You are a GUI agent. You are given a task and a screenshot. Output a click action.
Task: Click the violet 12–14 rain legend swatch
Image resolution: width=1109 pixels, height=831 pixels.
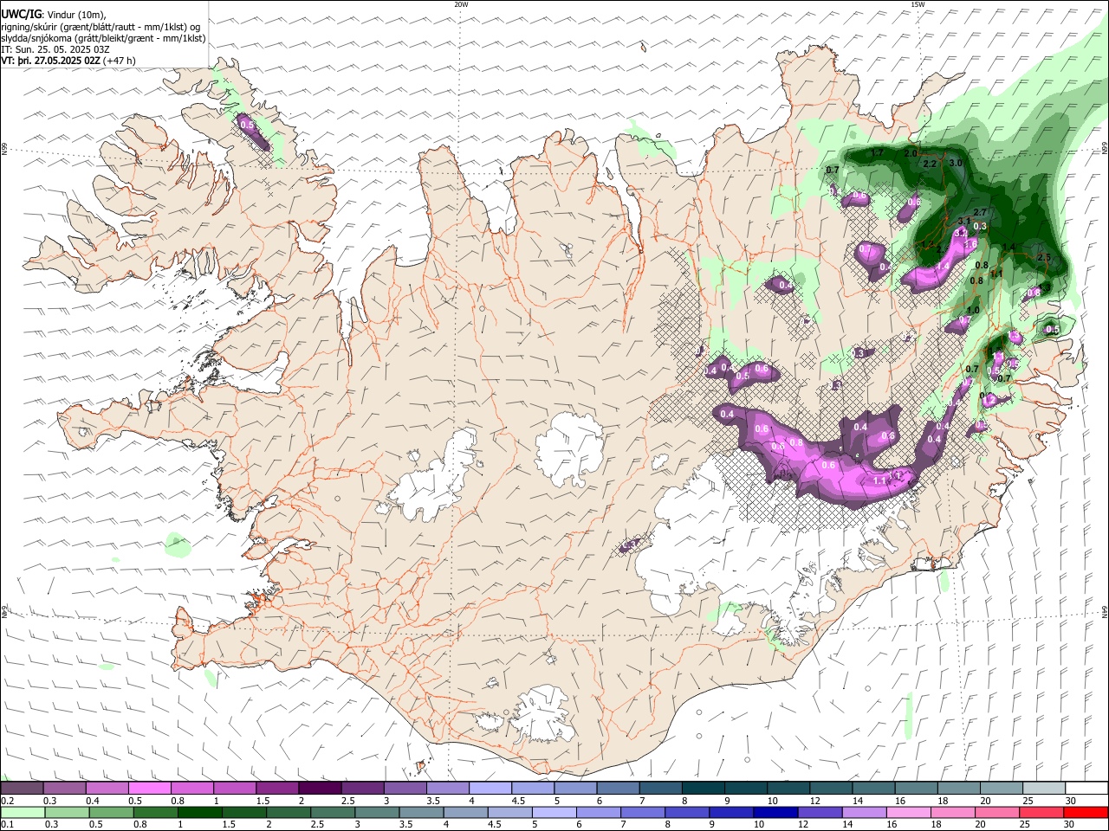[x=820, y=812]
